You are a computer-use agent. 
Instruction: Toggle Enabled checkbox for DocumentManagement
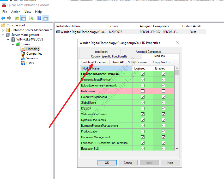pos(164,137)
